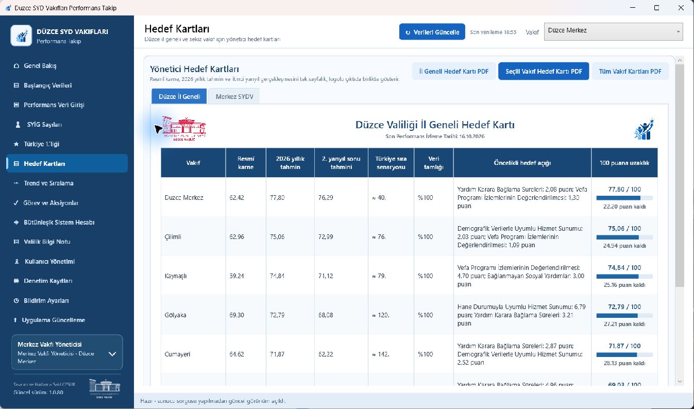Image resolution: width=694 pixels, height=409 pixels.
Task: Click the scrollbar down arrow
Action: (x=679, y=381)
